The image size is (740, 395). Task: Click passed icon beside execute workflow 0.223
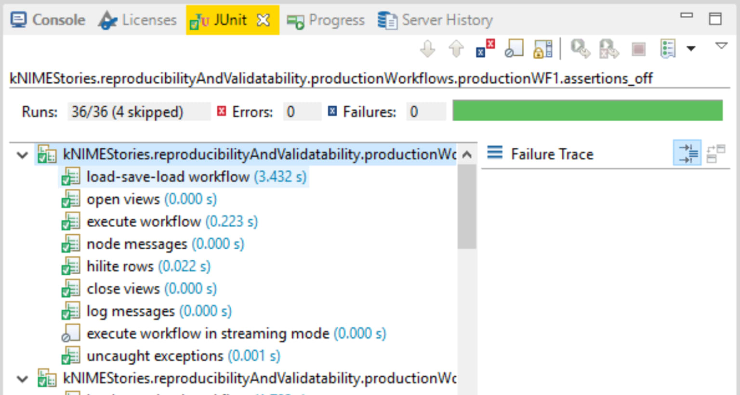click(x=71, y=221)
